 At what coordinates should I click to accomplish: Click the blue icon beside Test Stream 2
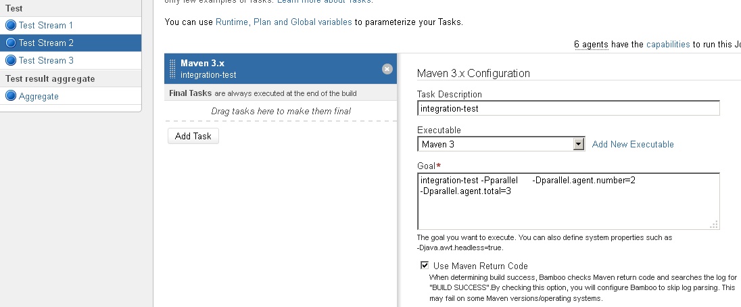tap(10, 43)
